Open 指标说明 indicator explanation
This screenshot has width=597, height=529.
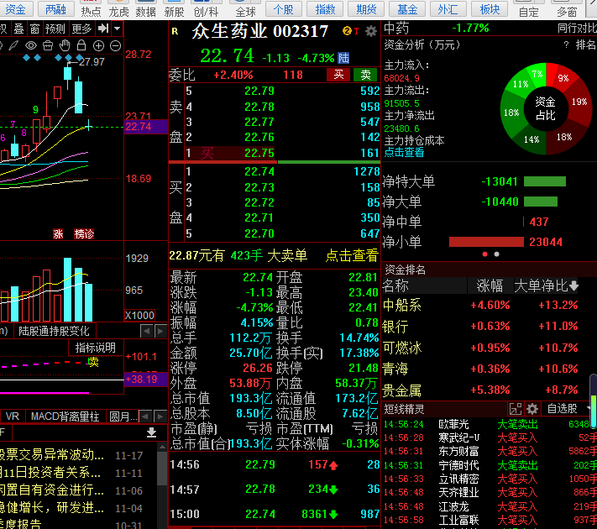click(x=95, y=348)
